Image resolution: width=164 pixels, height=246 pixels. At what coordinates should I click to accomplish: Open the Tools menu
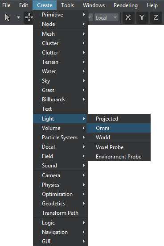pos(67,5)
